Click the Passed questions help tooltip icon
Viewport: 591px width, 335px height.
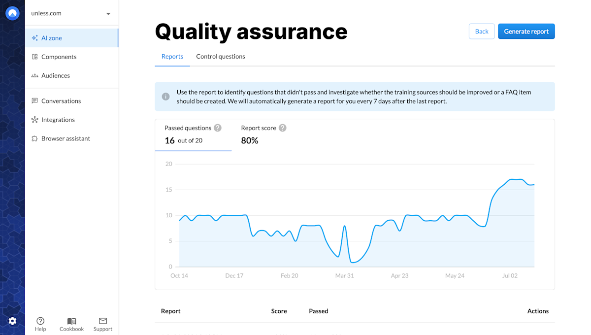(218, 128)
